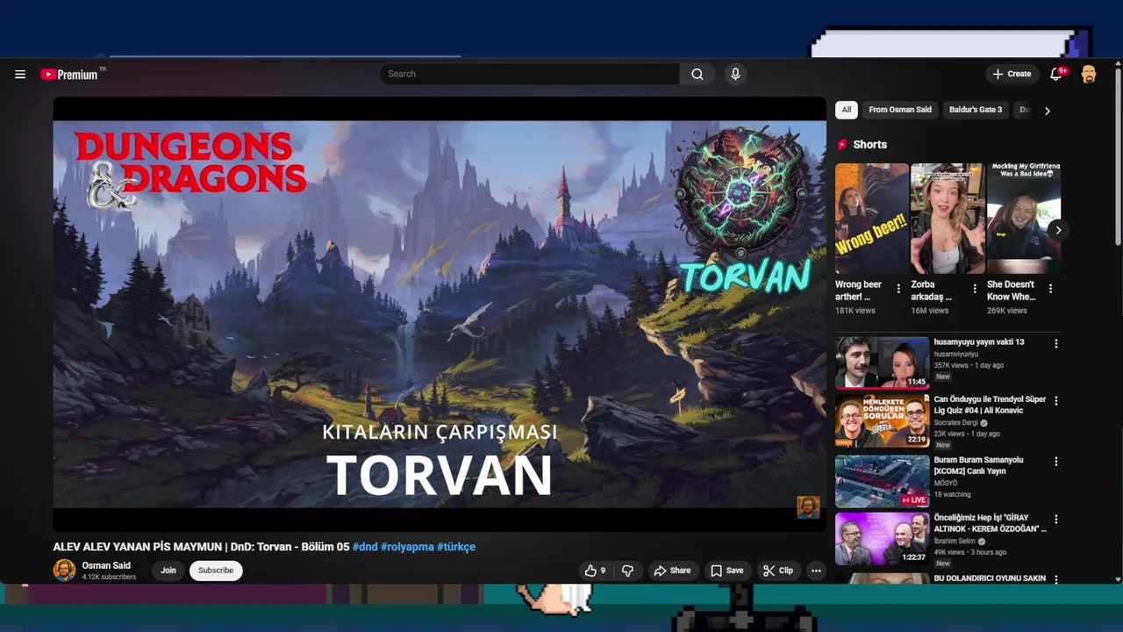Image resolution: width=1123 pixels, height=632 pixels.
Task: Clip the video with scissors button
Action: tap(777, 571)
